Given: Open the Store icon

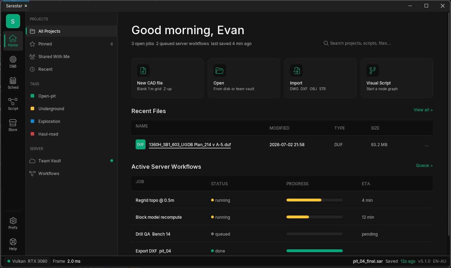Looking at the screenshot, I should click(13, 123).
